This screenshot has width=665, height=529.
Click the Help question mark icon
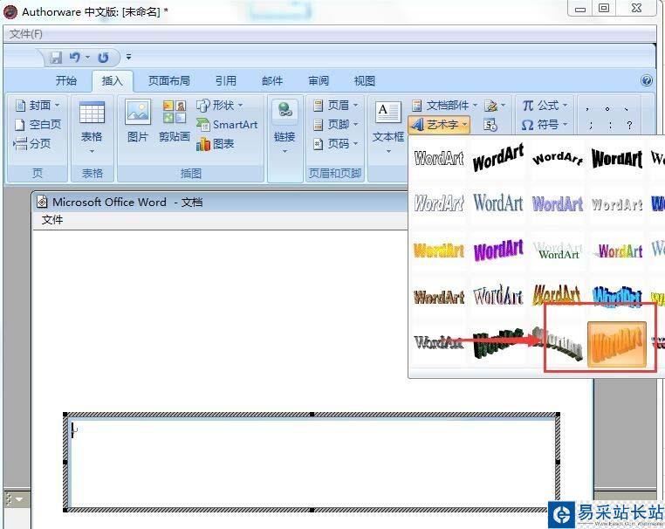pyautogui.click(x=647, y=80)
